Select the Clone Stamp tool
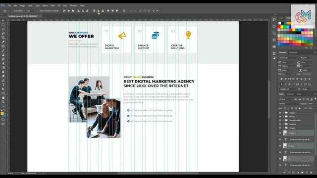Viewport: 317px width, 178px height. (x=3, y=55)
